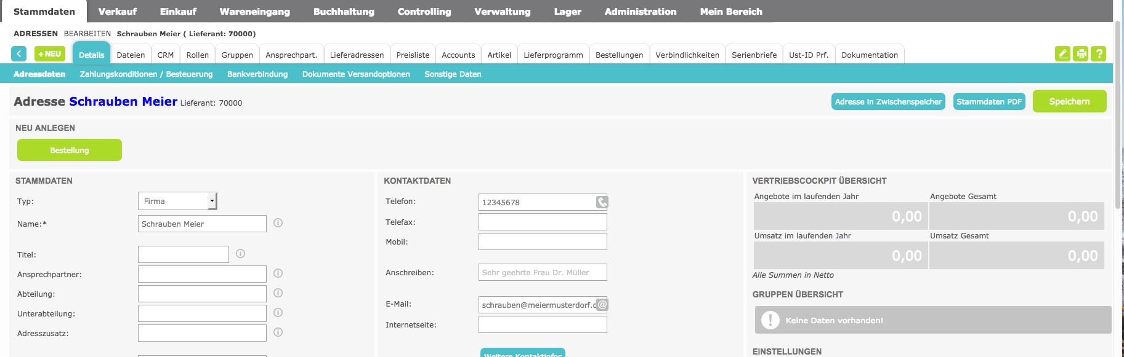The width and height of the screenshot is (1124, 357).
Task: Click the Stammdaten PDF button
Action: coord(989,102)
